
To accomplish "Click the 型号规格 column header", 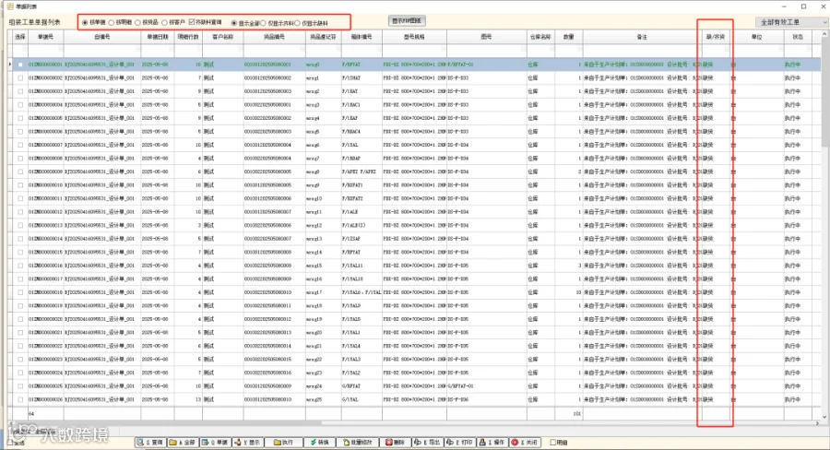I will (x=414, y=37).
